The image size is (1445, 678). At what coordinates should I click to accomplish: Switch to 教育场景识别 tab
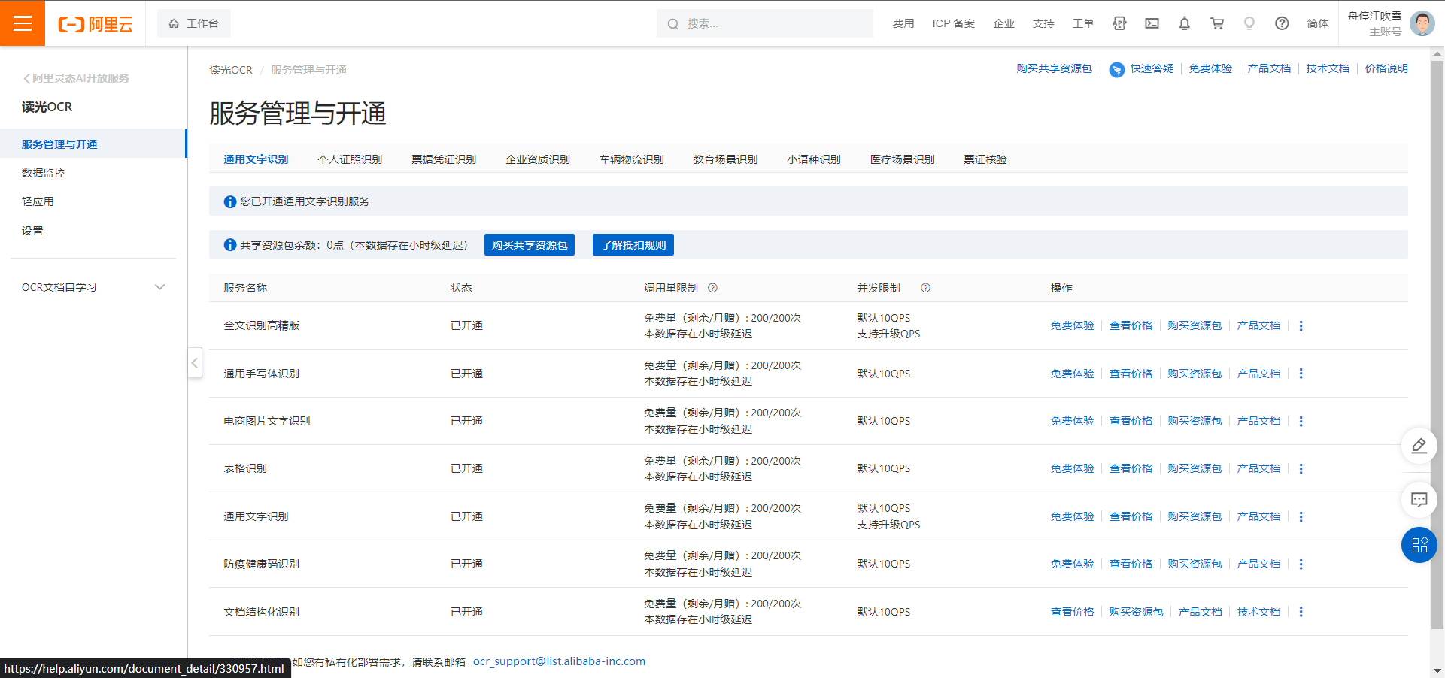tap(725, 159)
